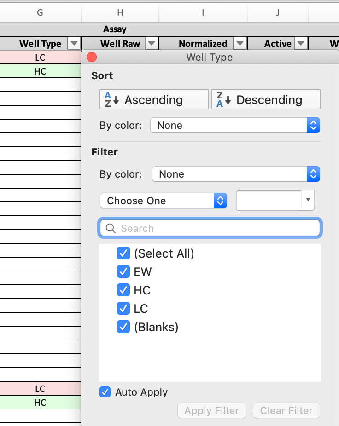This screenshot has height=426, width=339.
Task: Expand the value dropdown beside Choose One
Action: [x=308, y=200]
